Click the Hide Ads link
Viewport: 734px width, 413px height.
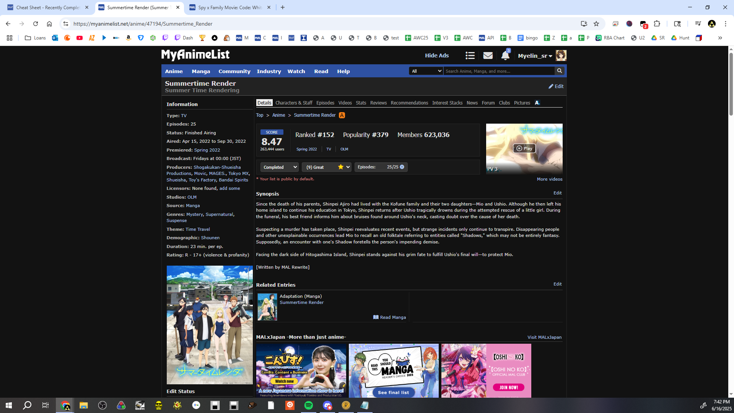[437, 56]
